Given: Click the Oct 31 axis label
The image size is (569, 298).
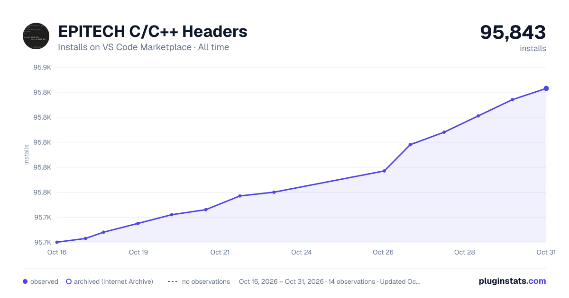Looking at the screenshot, I should pyautogui.click(x=546, y=252).
